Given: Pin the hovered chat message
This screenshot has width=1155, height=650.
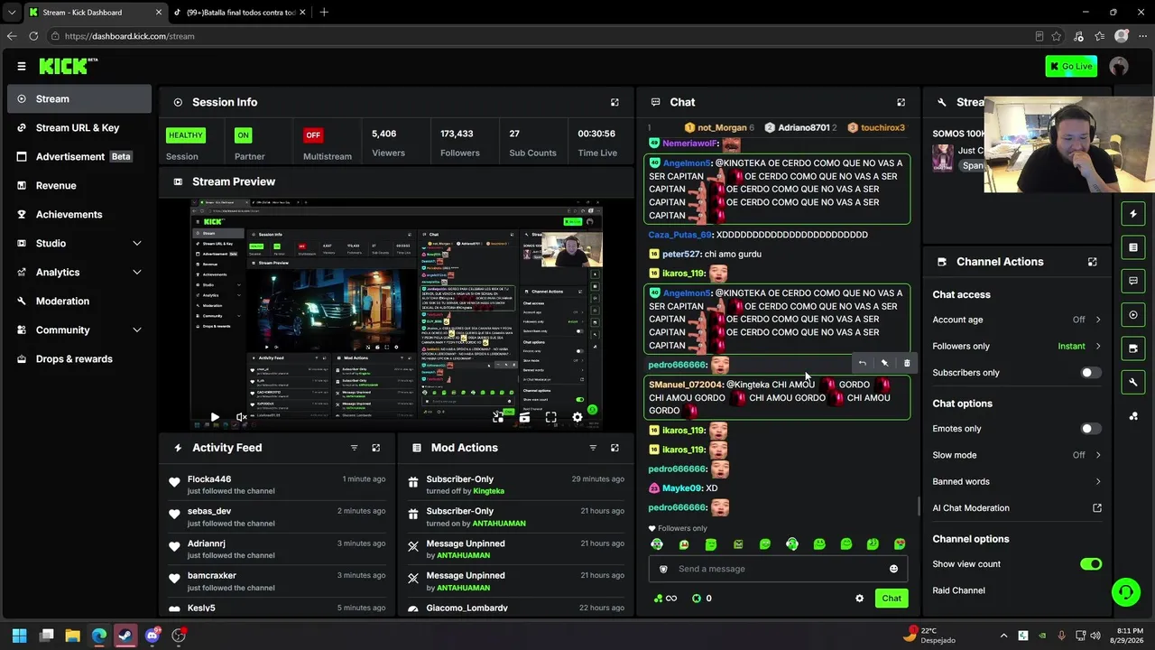Looking at the screenshot, I should [x=884, y=363].
